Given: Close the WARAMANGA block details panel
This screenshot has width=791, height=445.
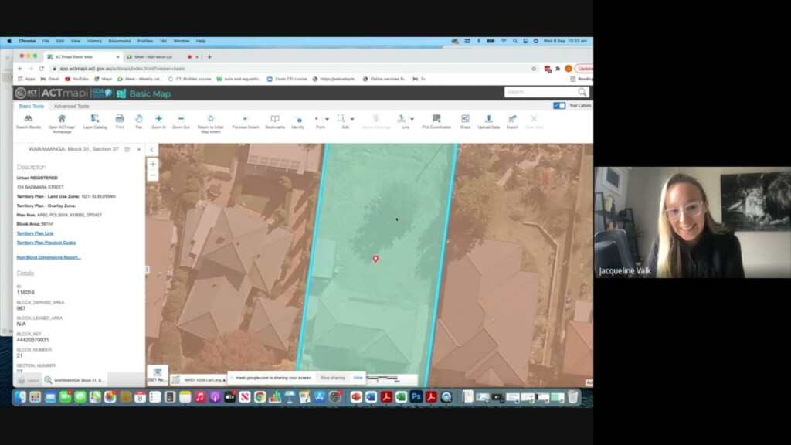Looking at the screenshot, I should pos(139,149).
